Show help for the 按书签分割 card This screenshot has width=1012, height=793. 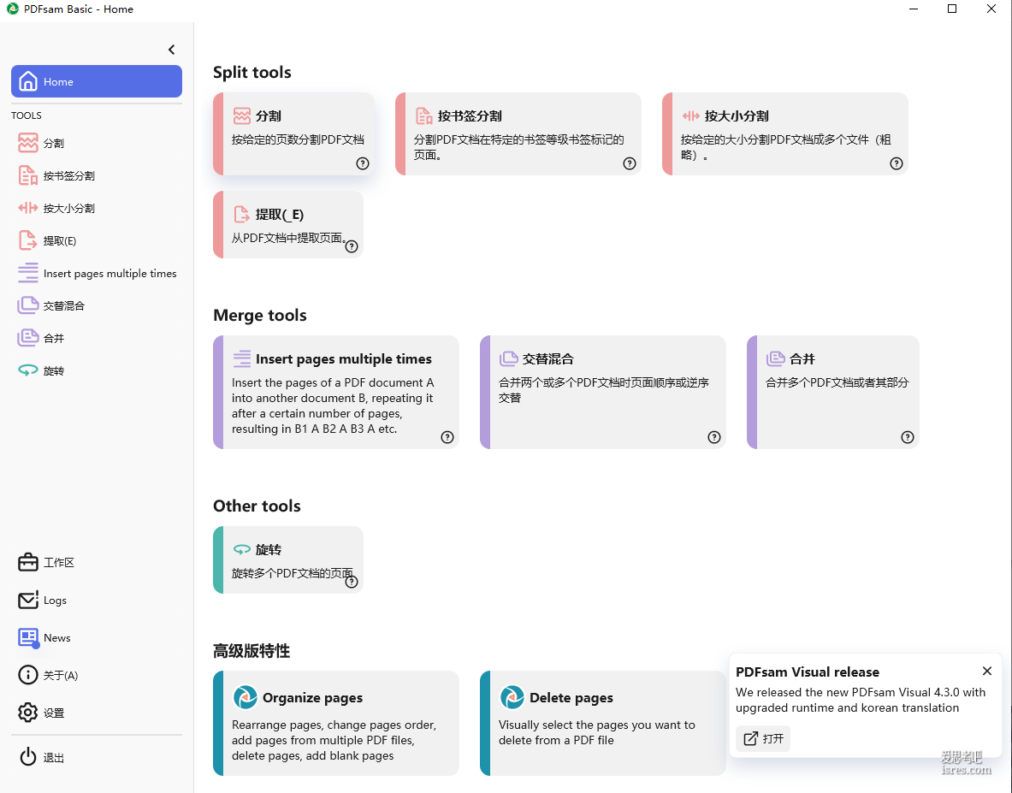coord(630,163)
